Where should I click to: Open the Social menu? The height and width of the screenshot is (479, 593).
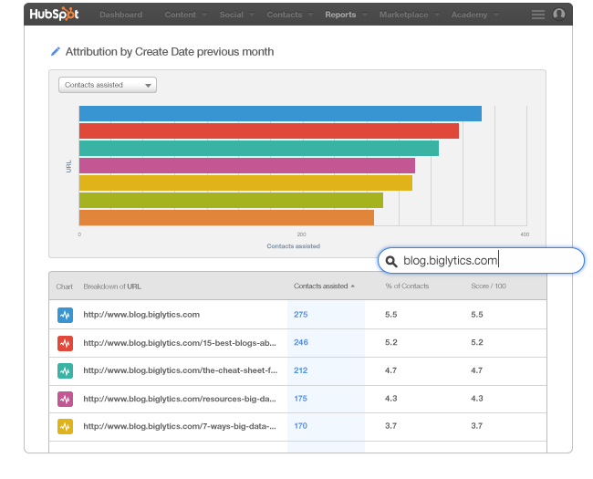point(237,15)
